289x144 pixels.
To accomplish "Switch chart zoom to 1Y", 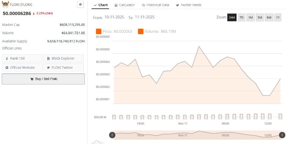I will click(277, 17).
